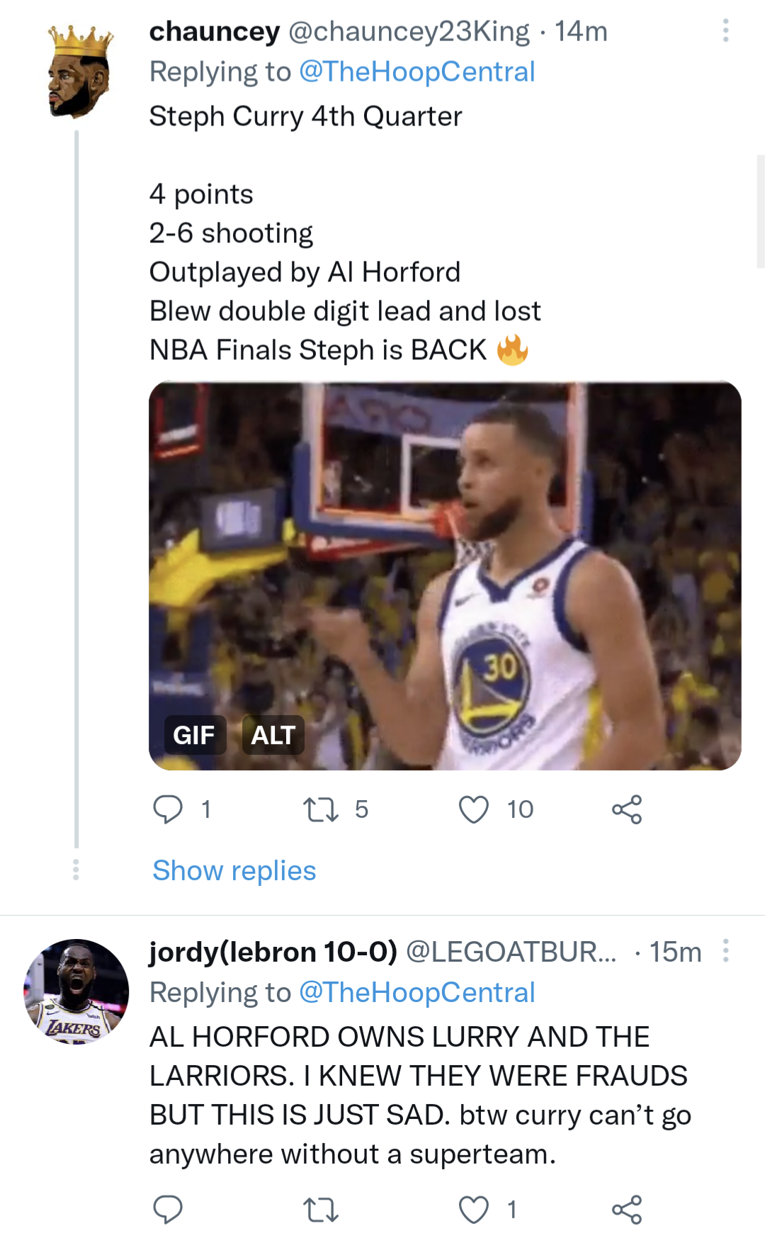Like jordy's tweet with 1 like

click(x=474, y=1210)
